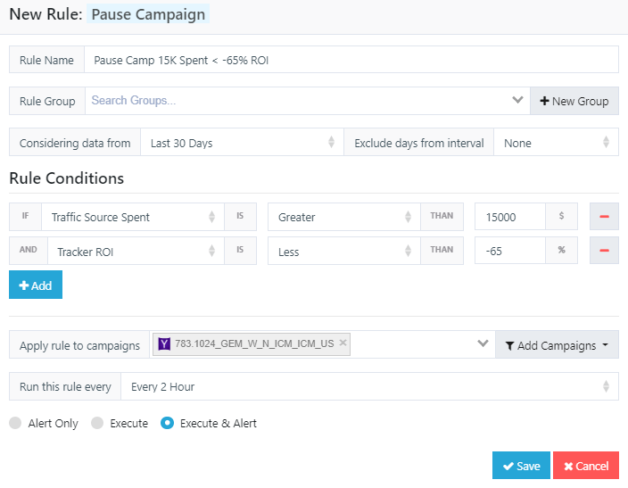628x488 pixels.
Task: Expand the campaigns list chevron
Action: (483, 343)
